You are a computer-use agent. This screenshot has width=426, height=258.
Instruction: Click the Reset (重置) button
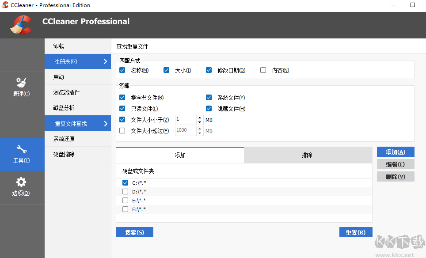(x=356, y=232)
